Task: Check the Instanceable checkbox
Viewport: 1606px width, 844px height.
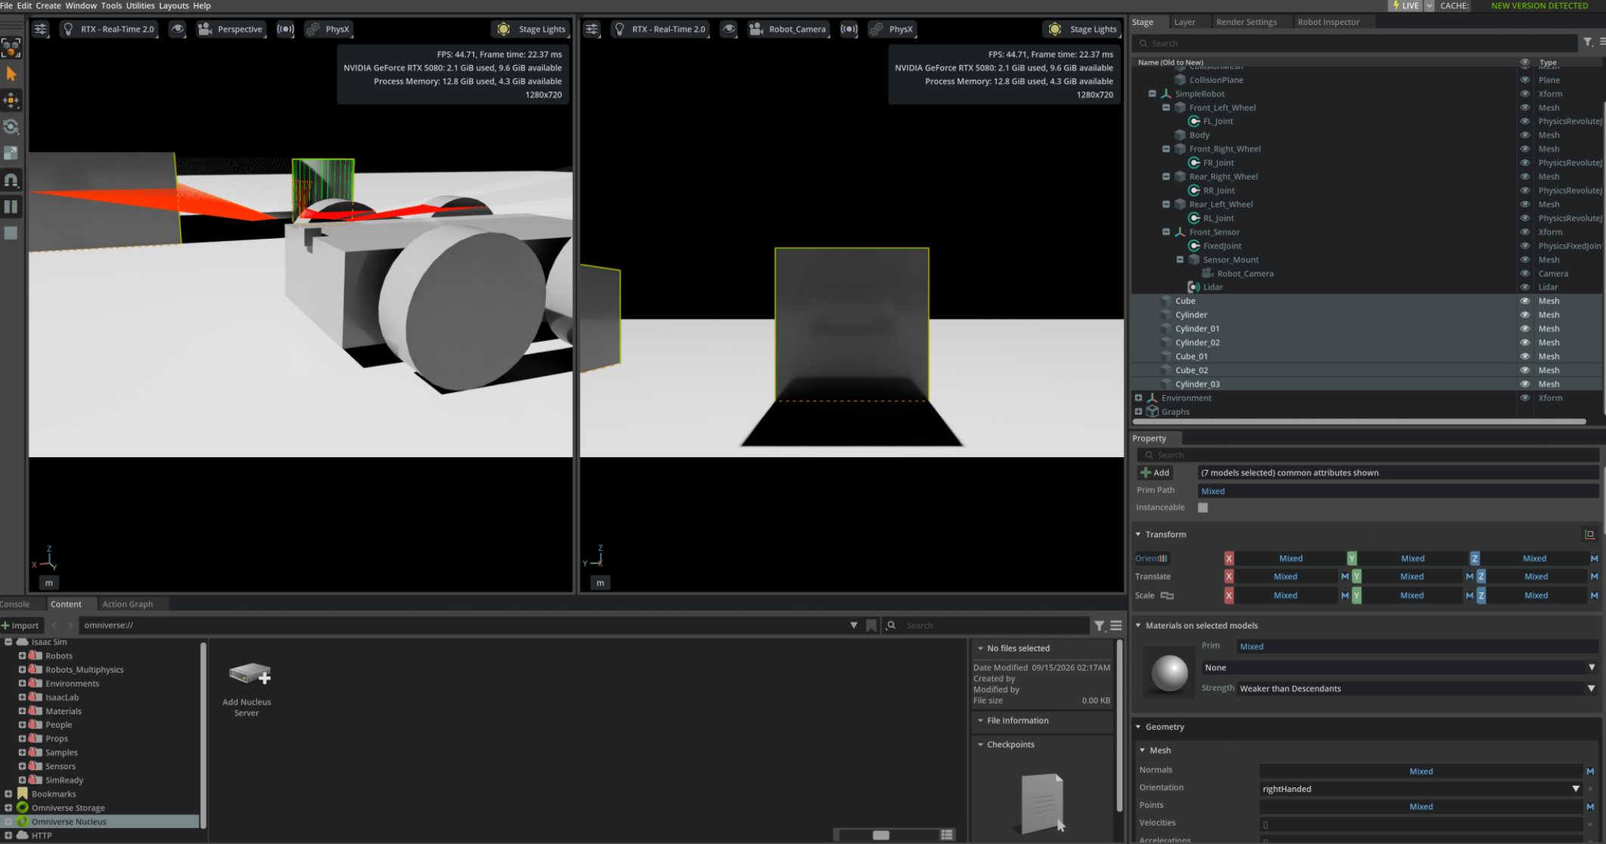Action: pyautogui.click(x=1202, y=508)
